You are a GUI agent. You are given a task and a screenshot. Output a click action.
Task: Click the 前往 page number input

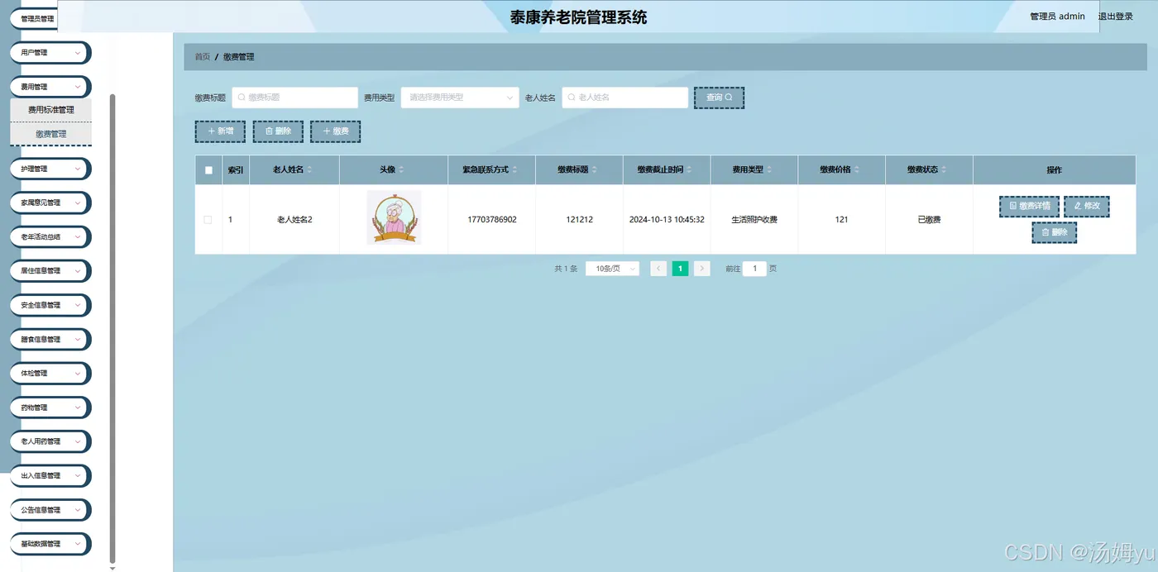754,269
